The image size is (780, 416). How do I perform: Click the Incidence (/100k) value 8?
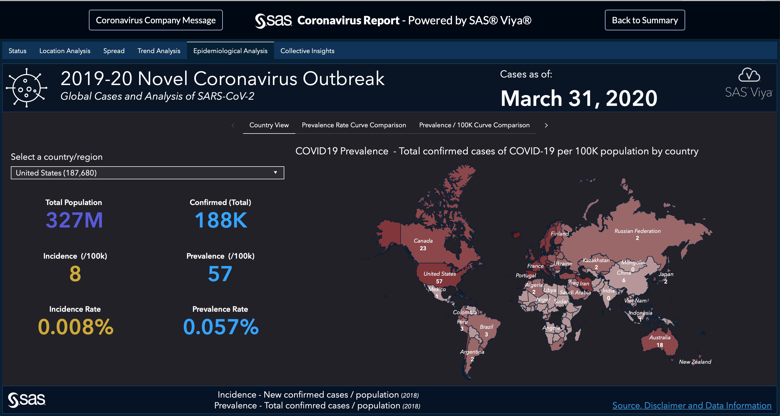(x=75, y=274)
